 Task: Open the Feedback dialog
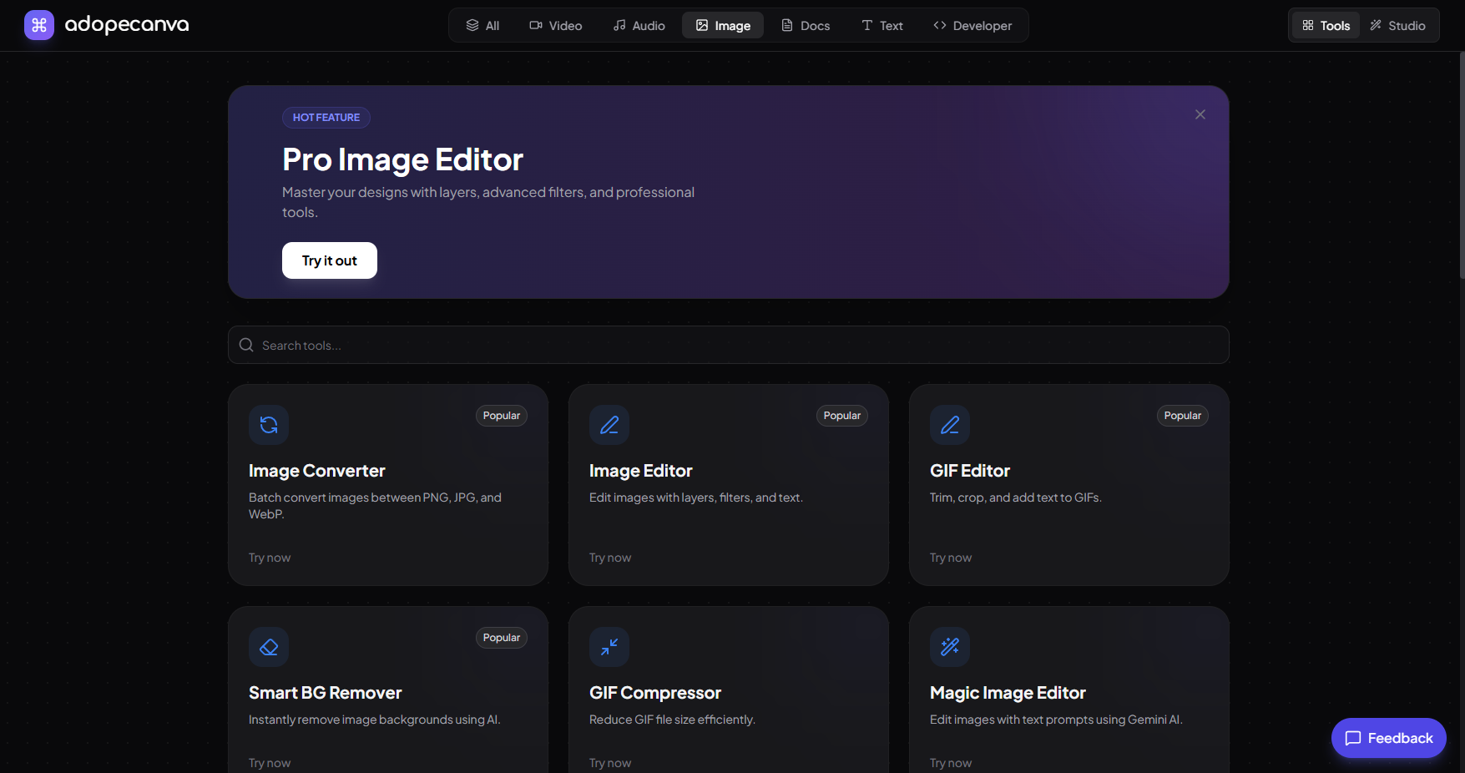point(1388,738)
